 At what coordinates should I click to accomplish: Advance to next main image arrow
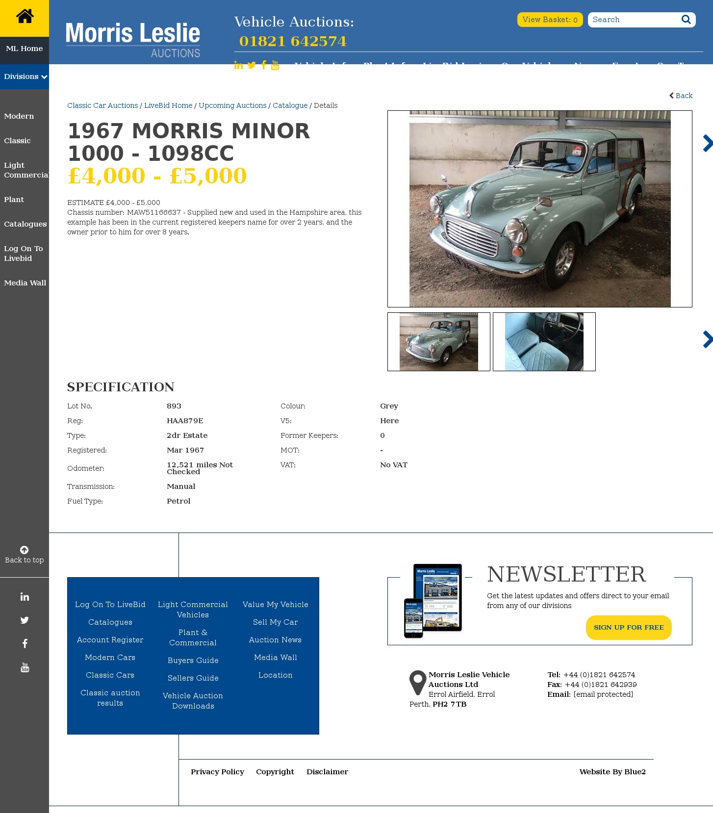[x=708, y=143]
